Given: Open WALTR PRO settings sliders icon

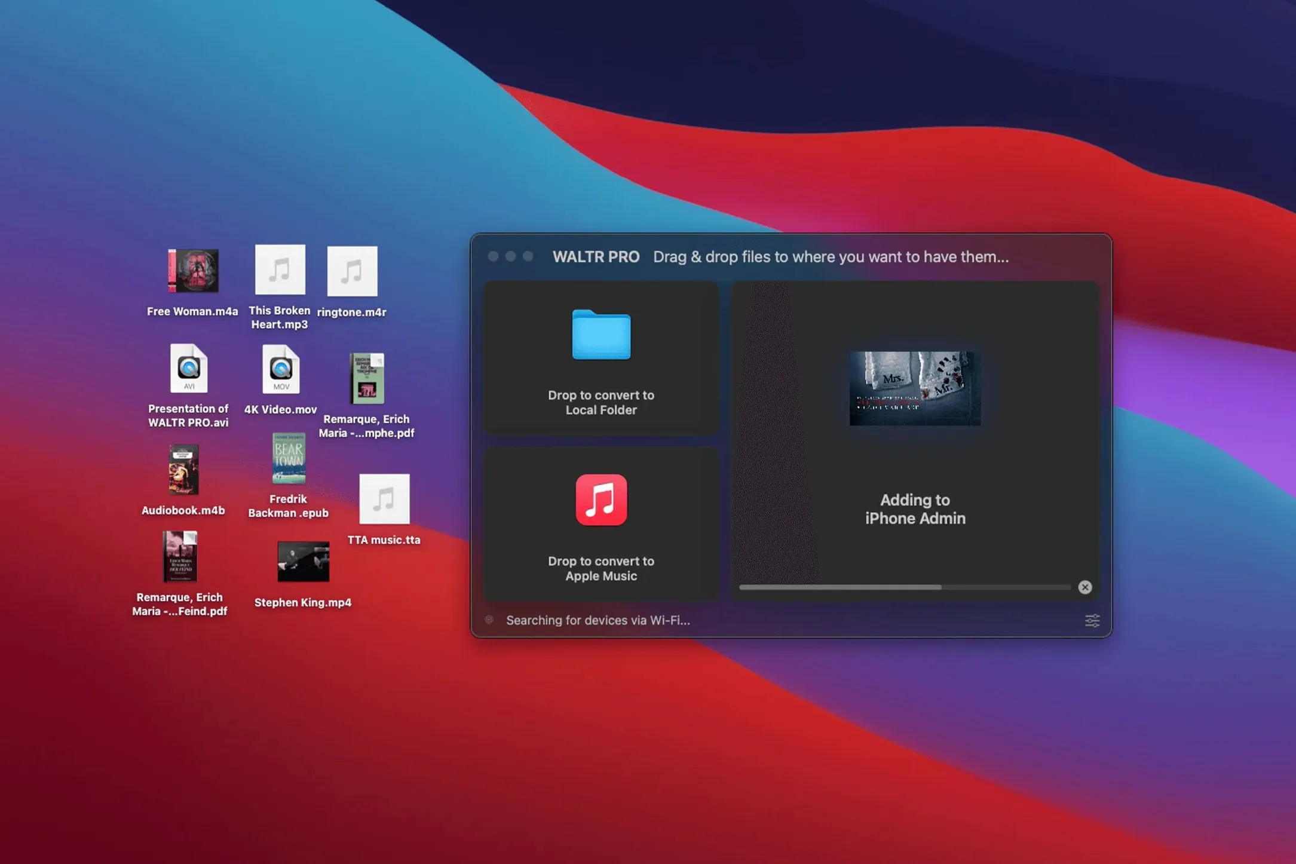Looking at the screenshot, I should point(1092,620).
